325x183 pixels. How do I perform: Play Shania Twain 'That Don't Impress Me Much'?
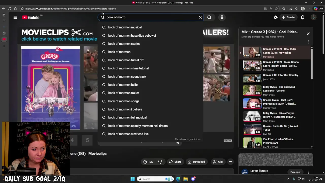pos(275,104)
